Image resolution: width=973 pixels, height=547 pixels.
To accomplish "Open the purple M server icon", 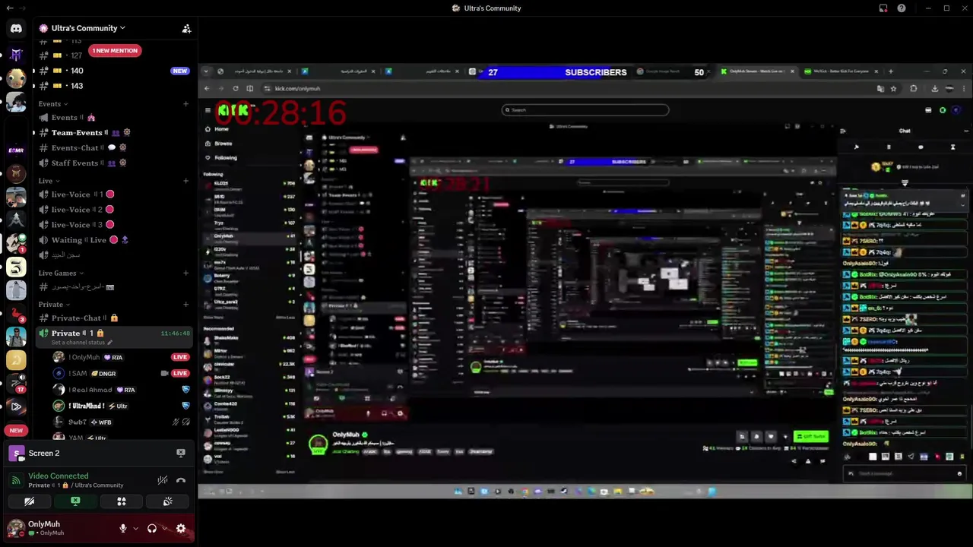I will 16,55.
